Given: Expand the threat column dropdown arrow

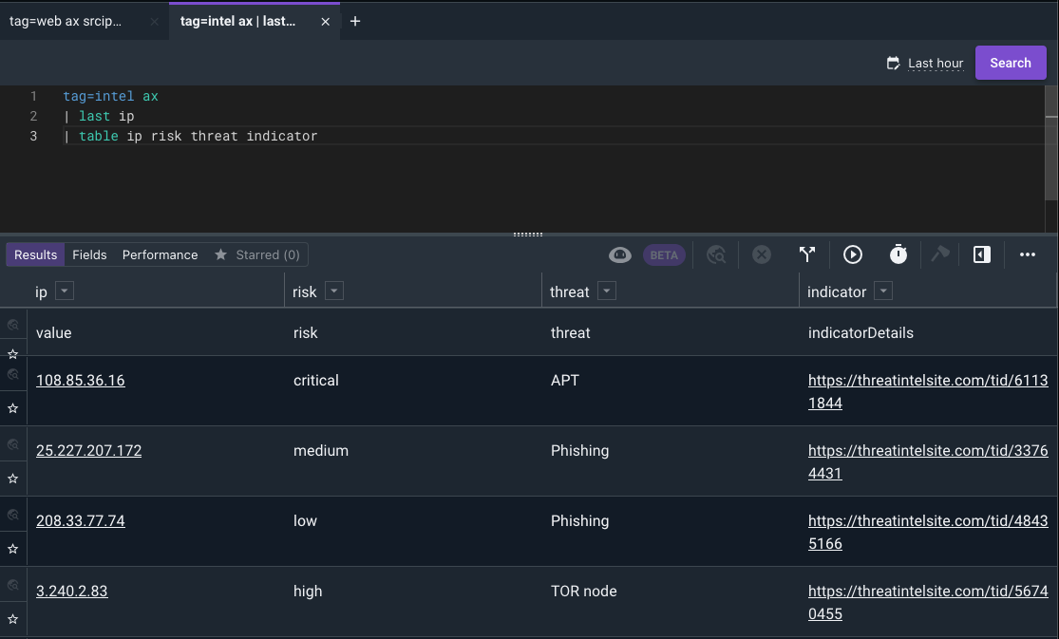Looking at the screenshot, I should point(607,291).
